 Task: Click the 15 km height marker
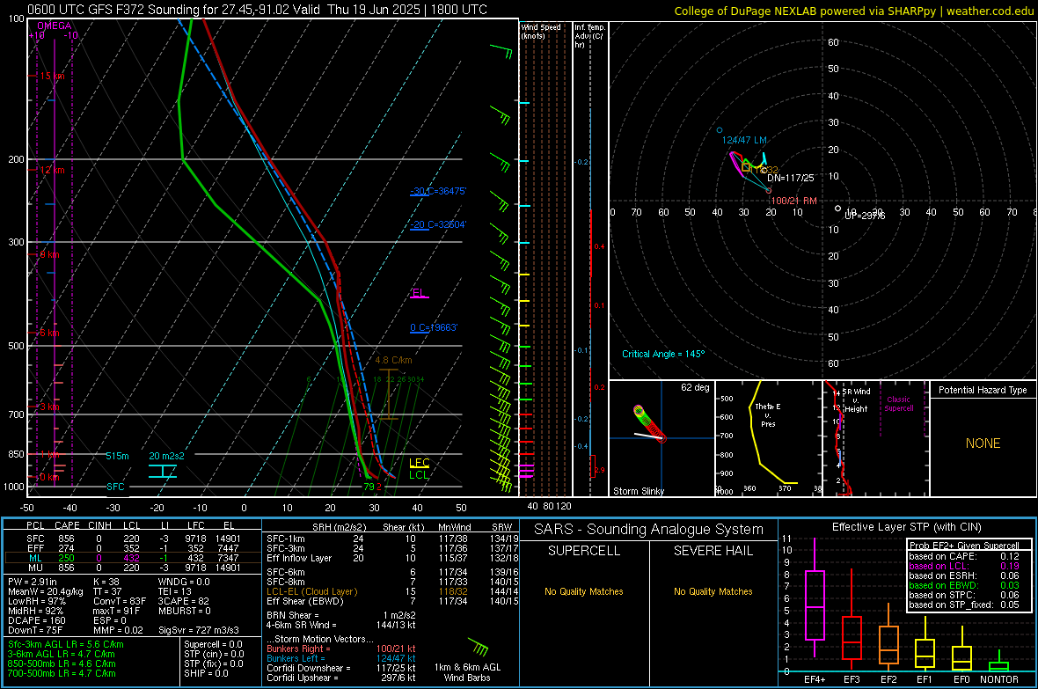pyautogui.click(x=52, y=77)
